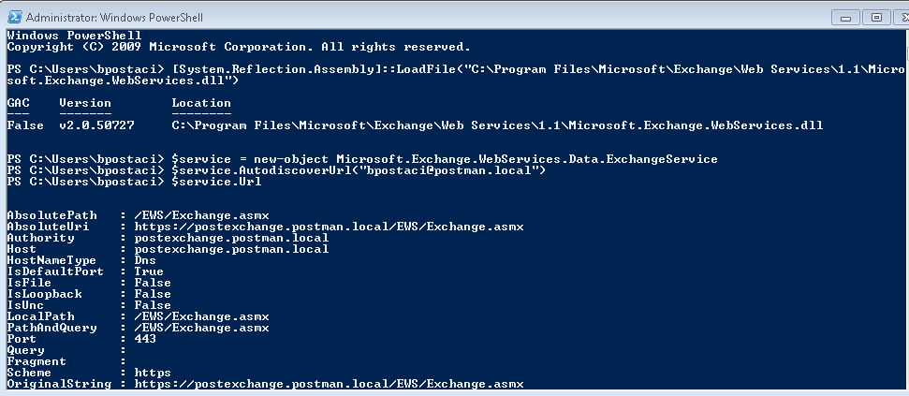Image resolution: width=909 pixels, height=396 pixels.
Task: Click the Version value v2.0.50727
Action: tap(96, 125)
